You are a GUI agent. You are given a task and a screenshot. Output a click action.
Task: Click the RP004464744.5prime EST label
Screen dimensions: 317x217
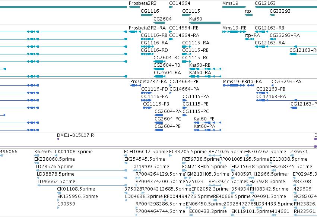pyautogui.click(x=160, y=211)
